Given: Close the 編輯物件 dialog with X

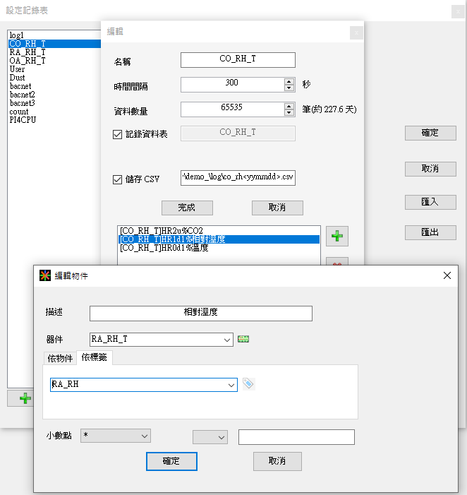Looking at the screenshot, I should (x=447, y=275).
